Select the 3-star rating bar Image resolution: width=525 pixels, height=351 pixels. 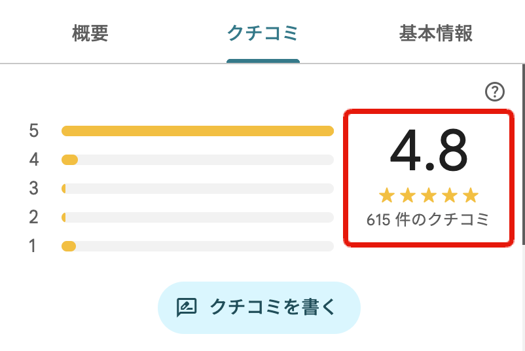coord(197,189)
